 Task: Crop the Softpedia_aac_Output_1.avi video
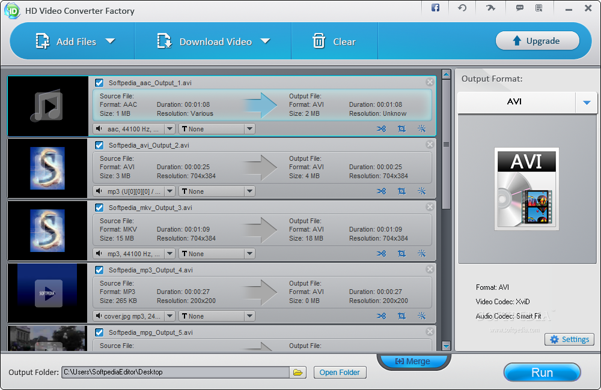pyautogui.click(x=401, y=129)
